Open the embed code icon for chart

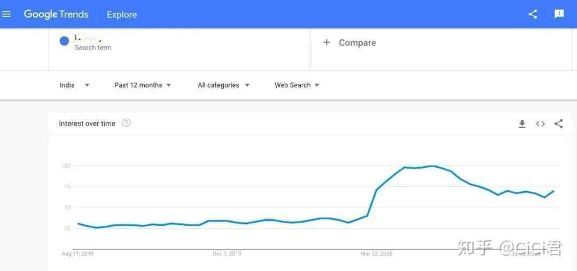pyautogui.click(x=540, y=124)
